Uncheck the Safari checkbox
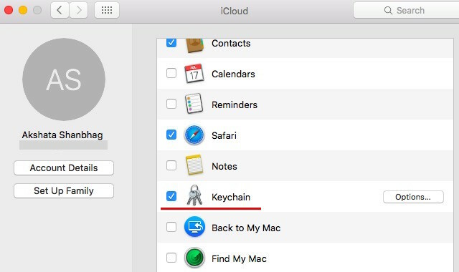Screen dimensions: 459x272 (x=171, y=135)
